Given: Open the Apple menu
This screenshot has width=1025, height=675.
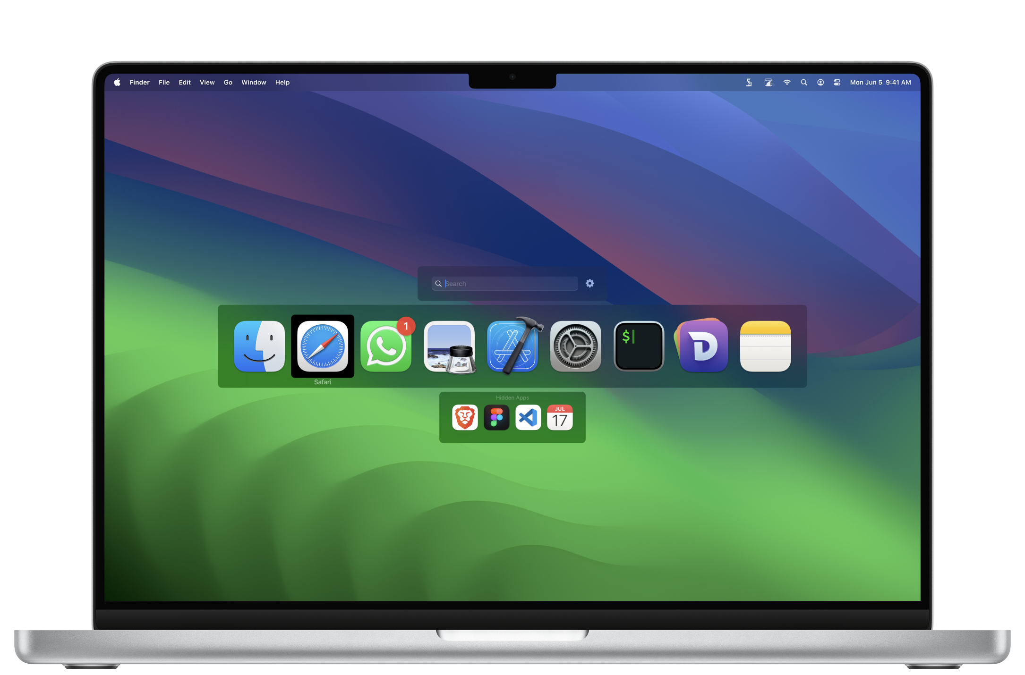Looking at the screenshot, I should [x=117, y=82].
